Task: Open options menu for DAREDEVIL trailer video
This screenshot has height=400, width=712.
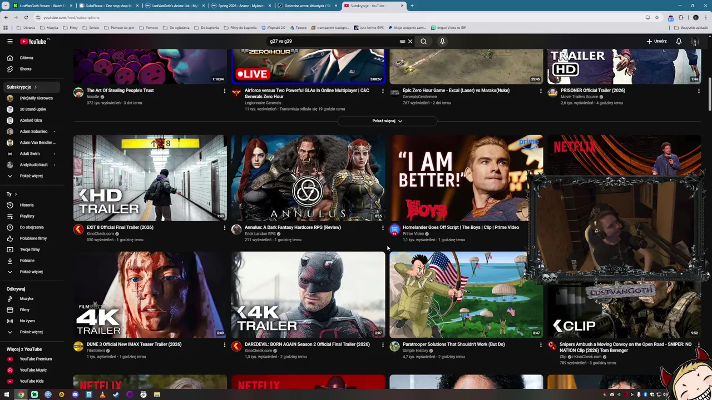Action: pos(383,345)
